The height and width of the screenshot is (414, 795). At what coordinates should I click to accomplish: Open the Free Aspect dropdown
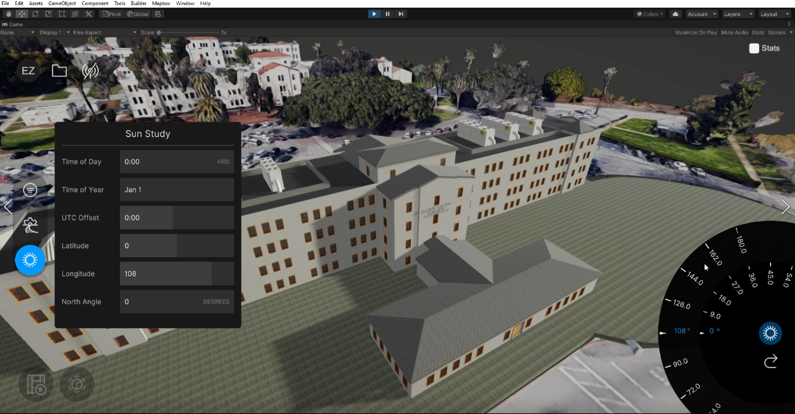point(103,33)
